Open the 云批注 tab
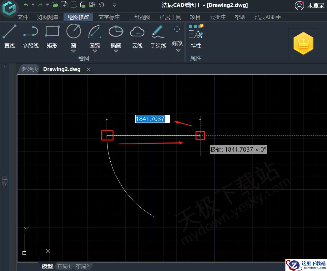This screenshot has height=271, width=327. pos(218,17)
